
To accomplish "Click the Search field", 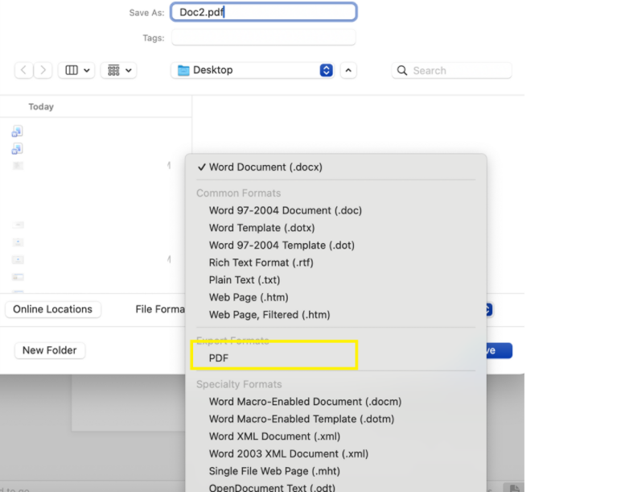I will click(x=451, y=71).
